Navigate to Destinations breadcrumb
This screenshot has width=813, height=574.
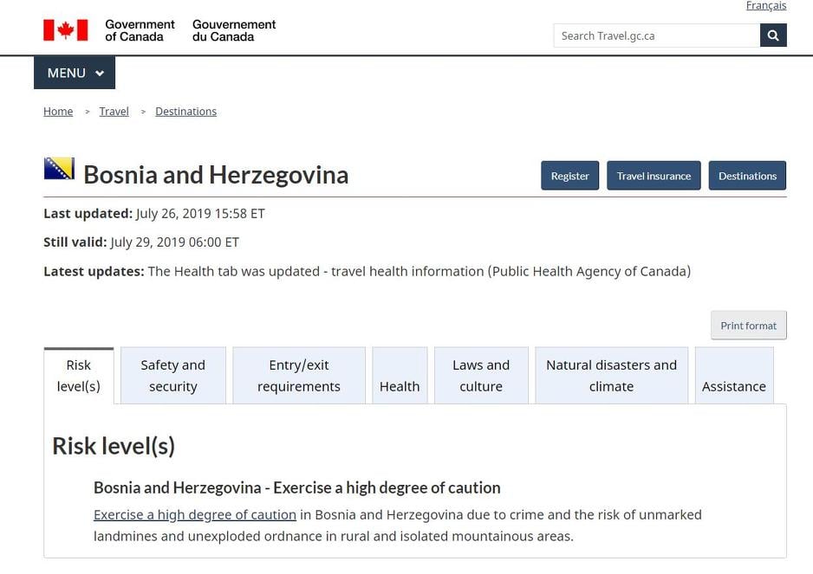pyautogui.click(x=185, y=112)
